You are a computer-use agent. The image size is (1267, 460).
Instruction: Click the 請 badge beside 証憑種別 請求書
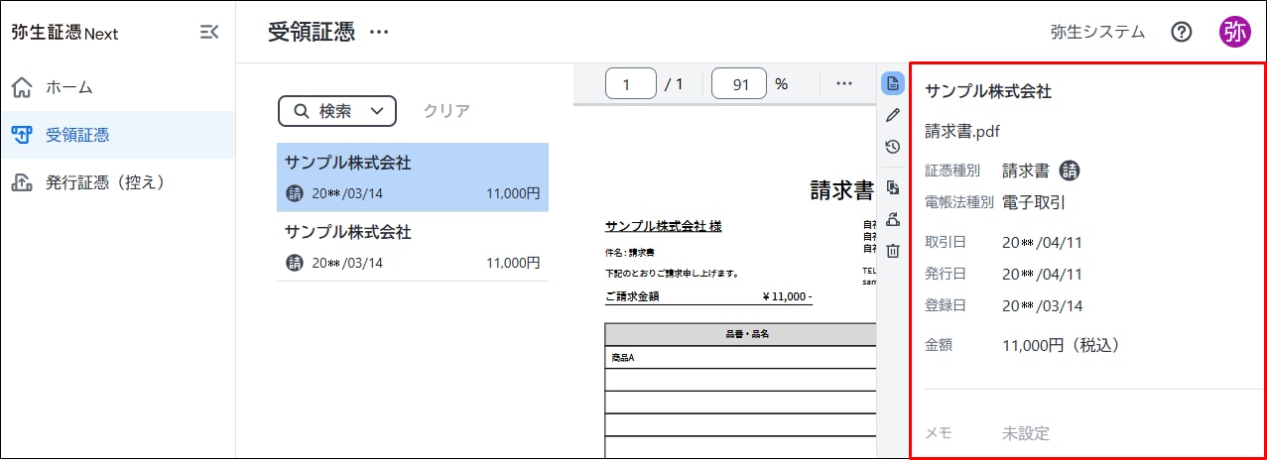click(x=1070, y=171)
